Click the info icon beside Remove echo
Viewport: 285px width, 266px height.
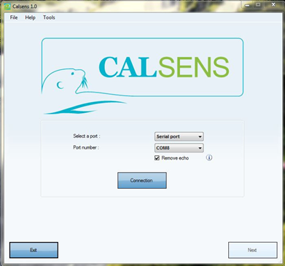[x=209, y=157]
